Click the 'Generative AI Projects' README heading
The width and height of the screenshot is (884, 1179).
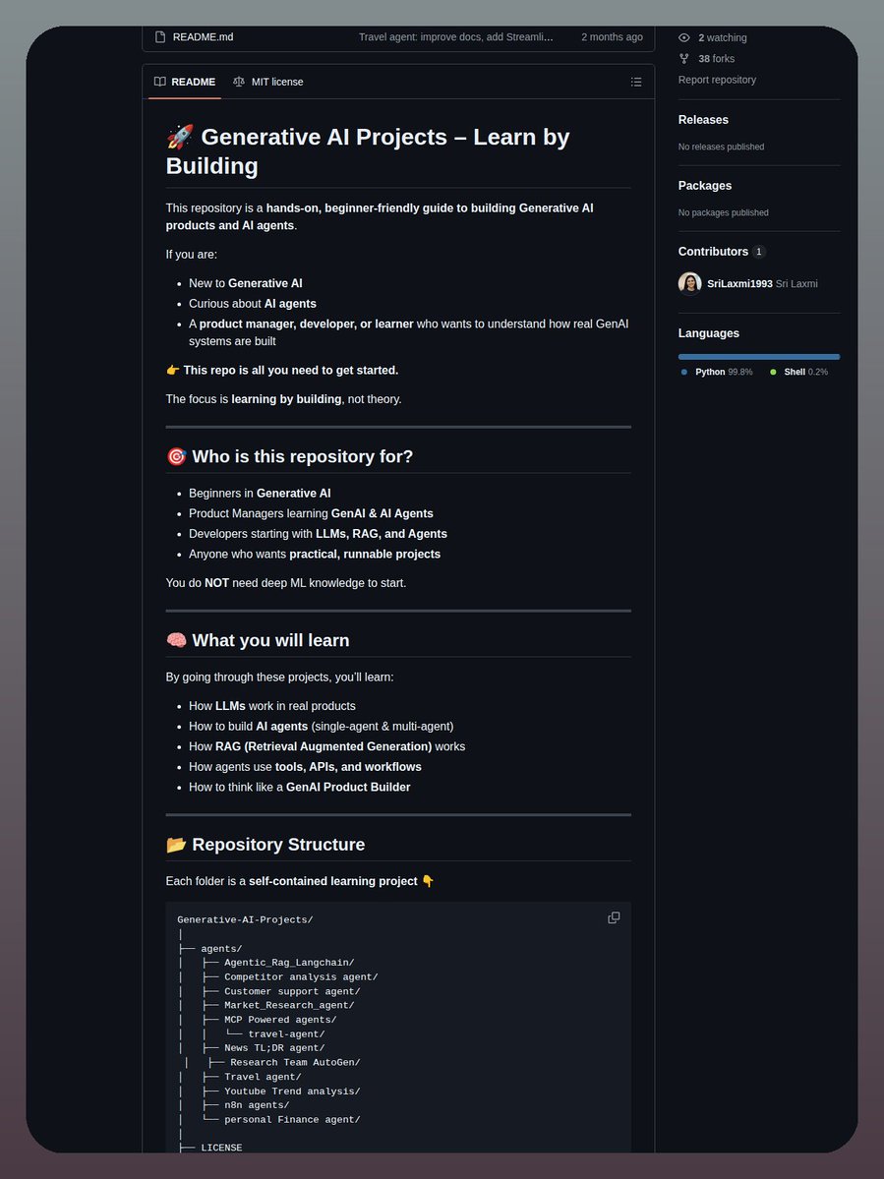pyautogui.click(x=368, y=151)
